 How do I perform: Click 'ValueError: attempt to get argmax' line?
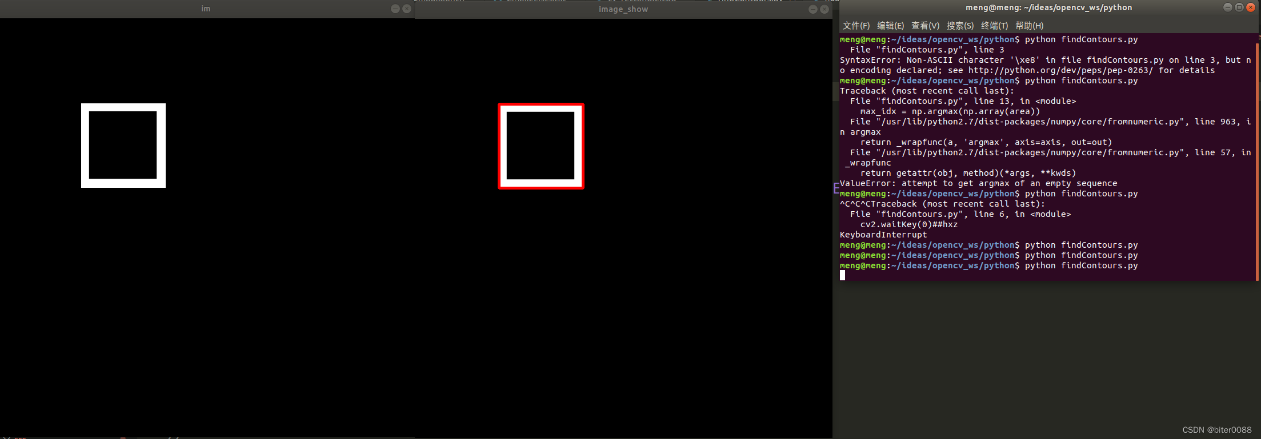point(978,183)
